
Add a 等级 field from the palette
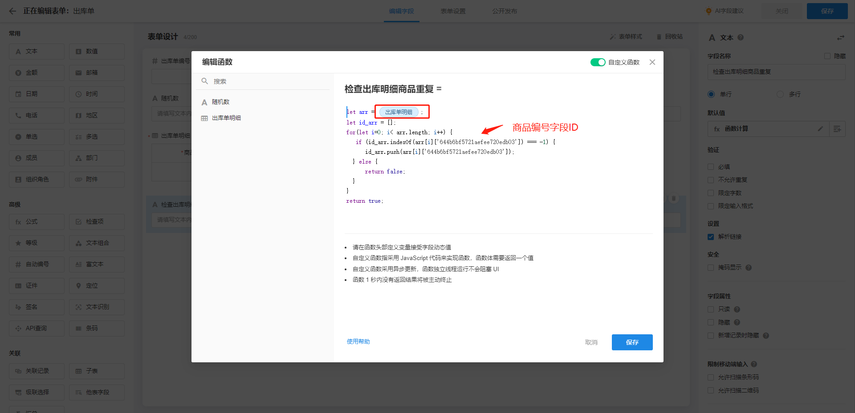pyautogui.click(x=37, y=243)
